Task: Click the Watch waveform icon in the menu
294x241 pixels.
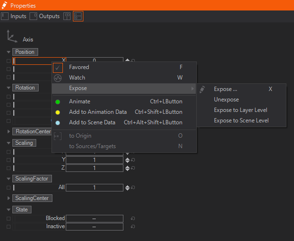Action: pos(58,78)
